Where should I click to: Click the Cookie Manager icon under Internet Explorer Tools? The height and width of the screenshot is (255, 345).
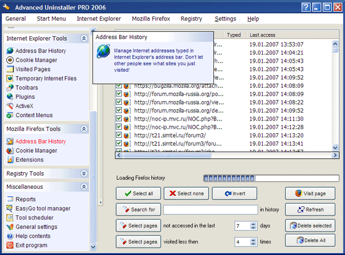[10, 60]
